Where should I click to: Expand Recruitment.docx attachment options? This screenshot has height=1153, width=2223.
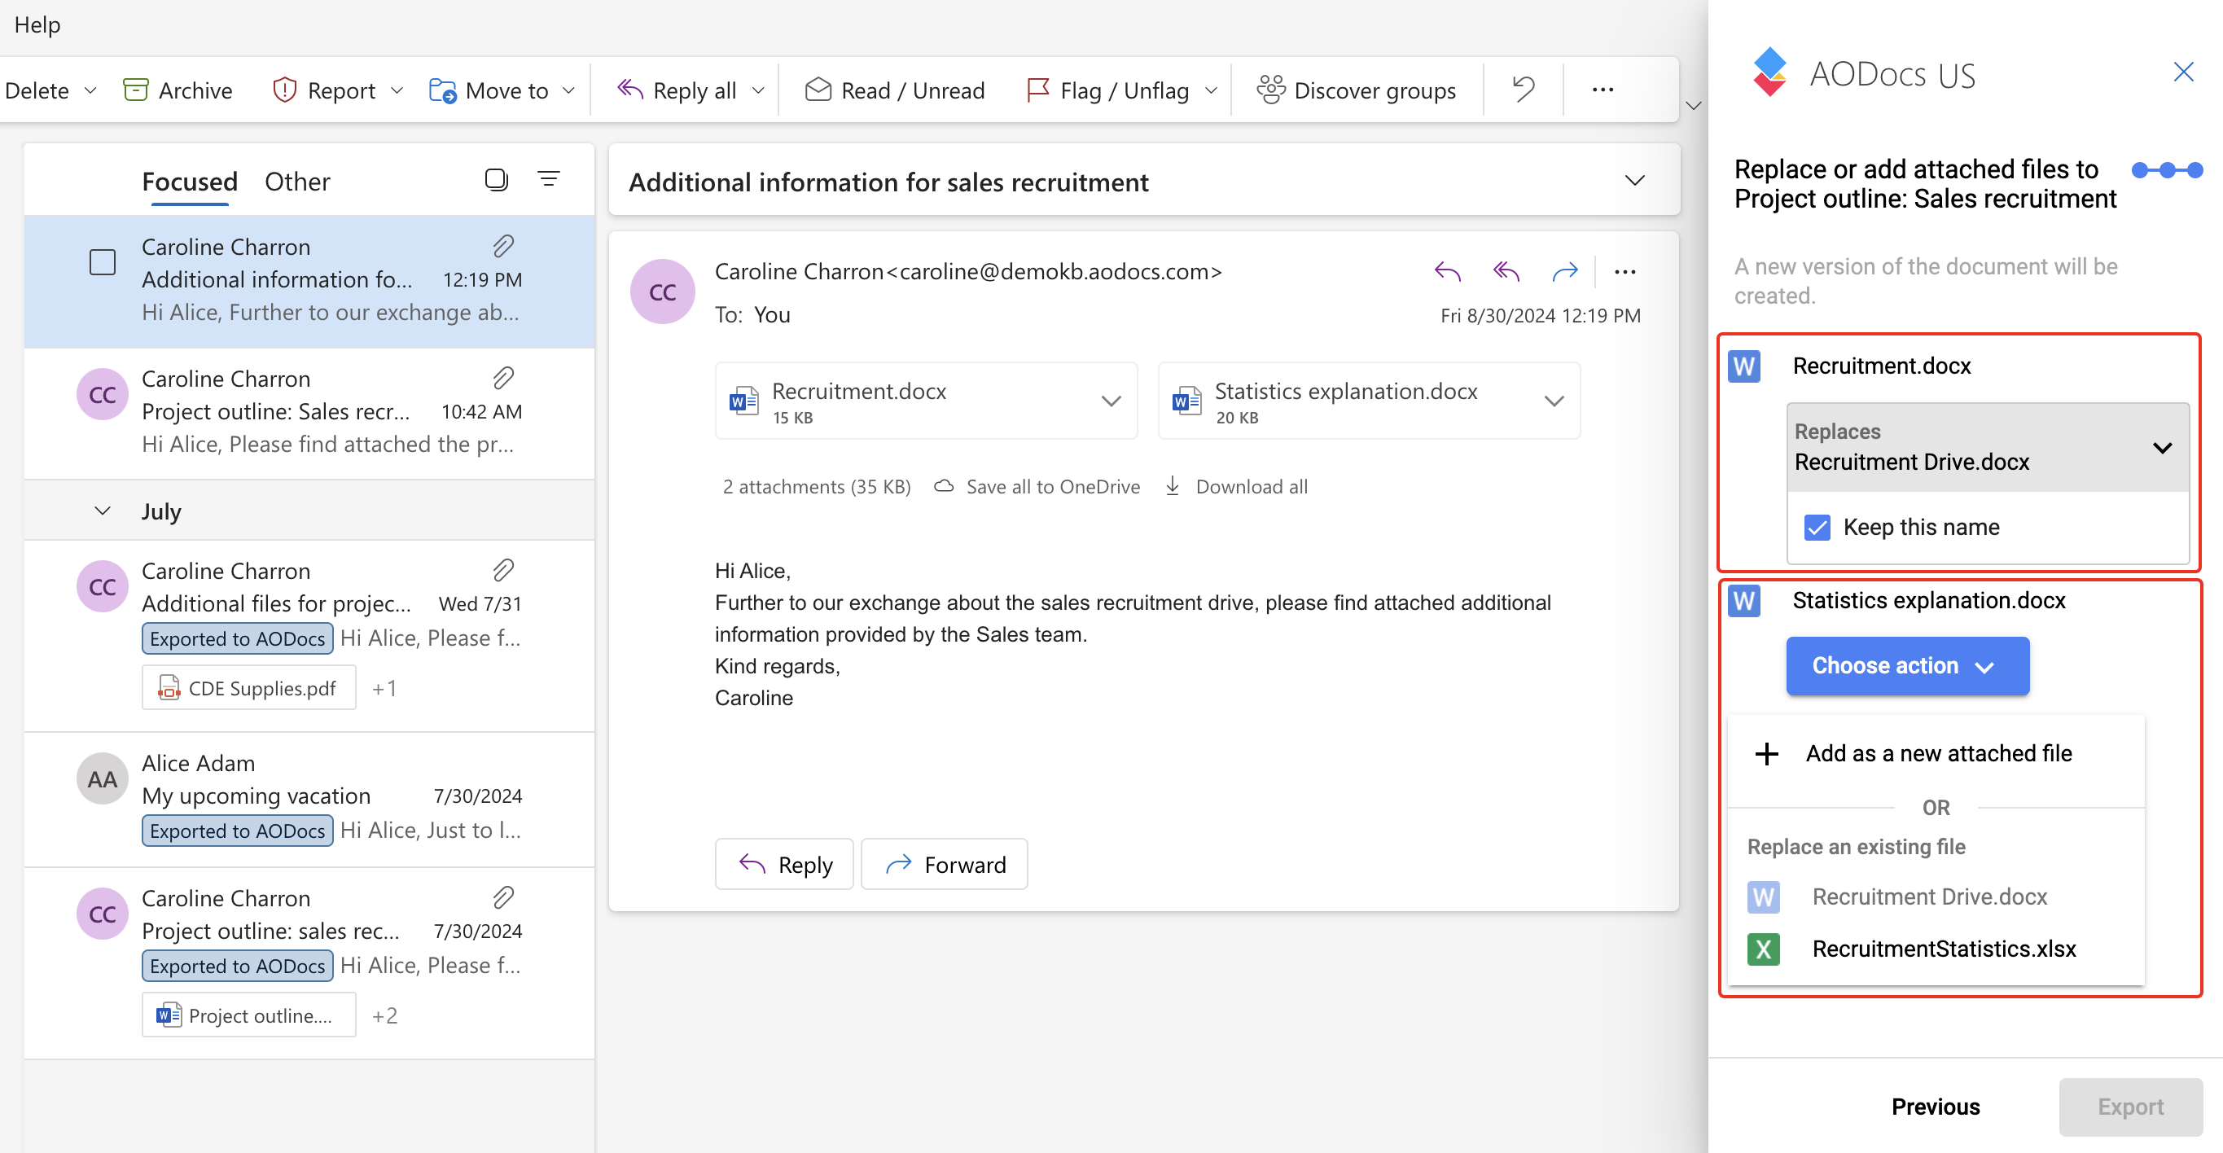click(x=1111, y=401)
